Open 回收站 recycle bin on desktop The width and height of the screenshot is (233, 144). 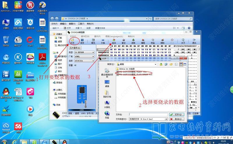(6, 41)
